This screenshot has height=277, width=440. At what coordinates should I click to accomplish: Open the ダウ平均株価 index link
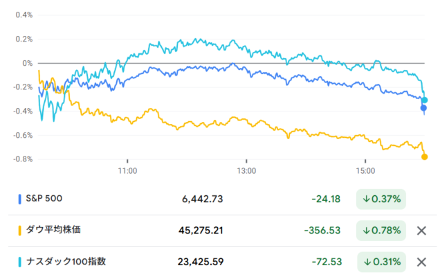click(x=53, y=230)
